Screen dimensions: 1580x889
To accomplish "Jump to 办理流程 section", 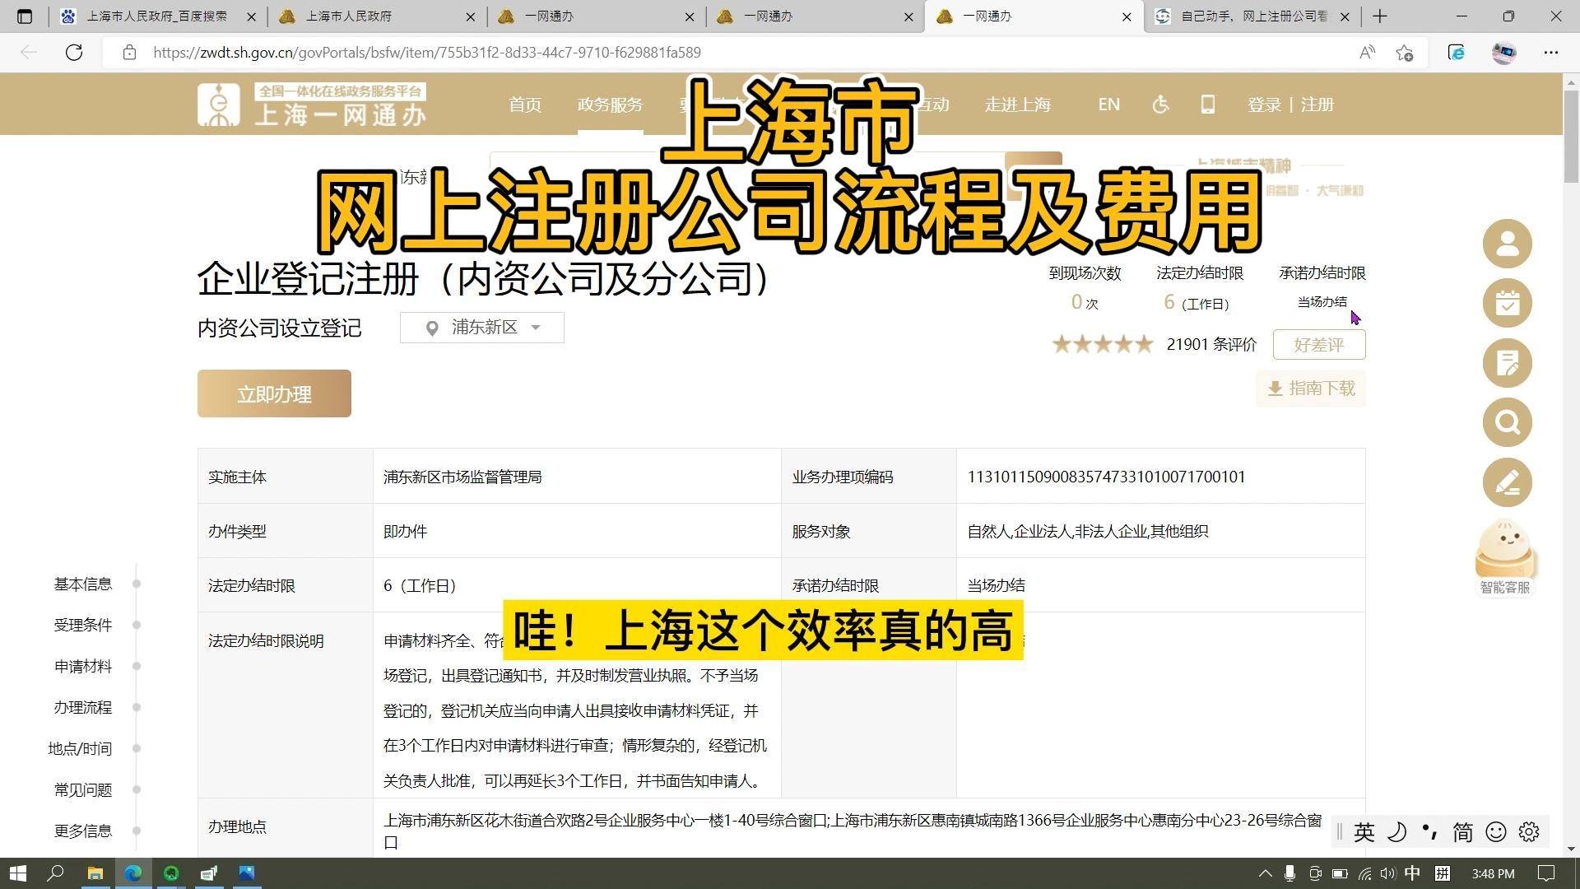I will [x=83, y=708].
